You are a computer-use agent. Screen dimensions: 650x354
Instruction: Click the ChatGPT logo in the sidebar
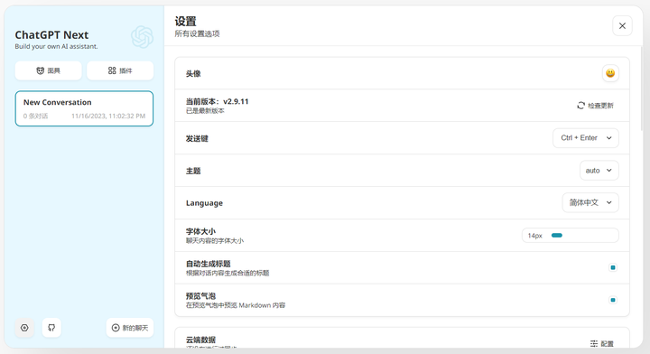(143, 37)
